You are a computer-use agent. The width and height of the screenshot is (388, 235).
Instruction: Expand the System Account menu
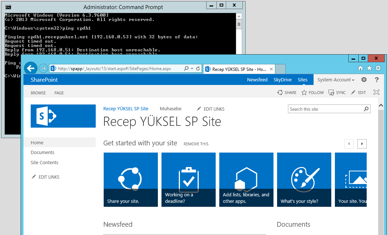tap(336, 80)
